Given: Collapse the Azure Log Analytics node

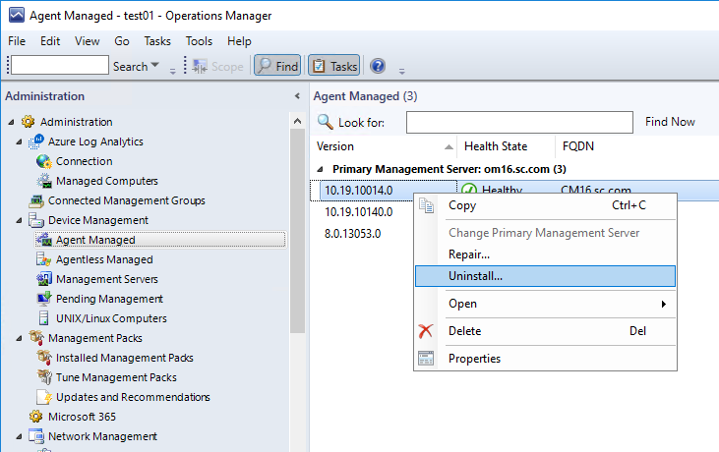Looking at the screenshot, I should click(19, 141).
